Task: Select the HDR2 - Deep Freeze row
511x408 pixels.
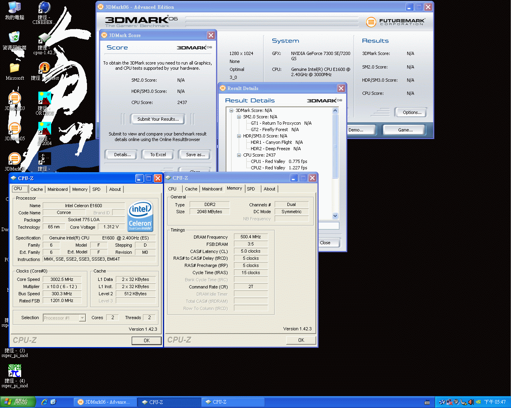Action: (276, 149)
